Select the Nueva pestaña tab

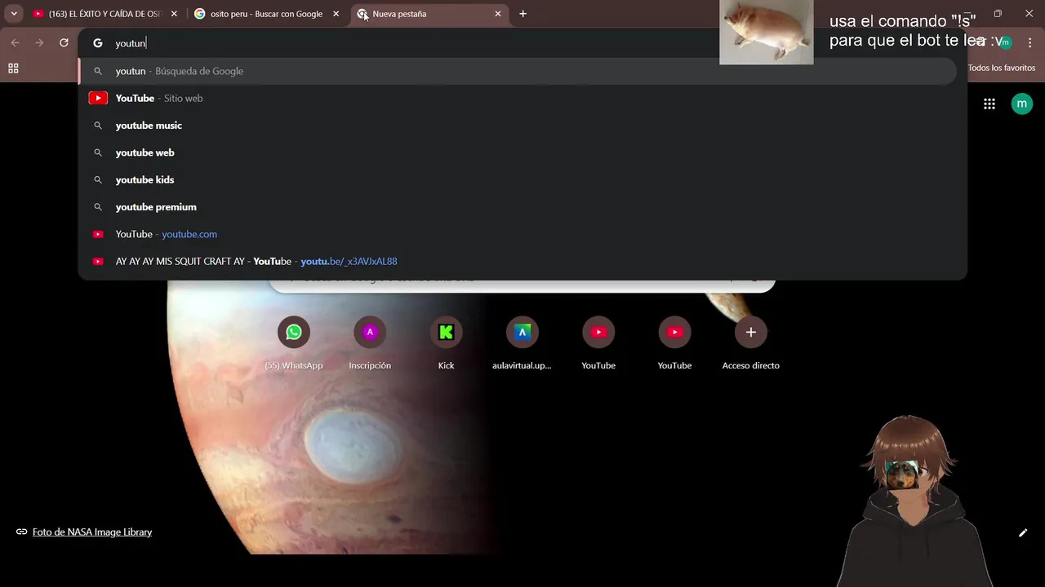point(429,14)
